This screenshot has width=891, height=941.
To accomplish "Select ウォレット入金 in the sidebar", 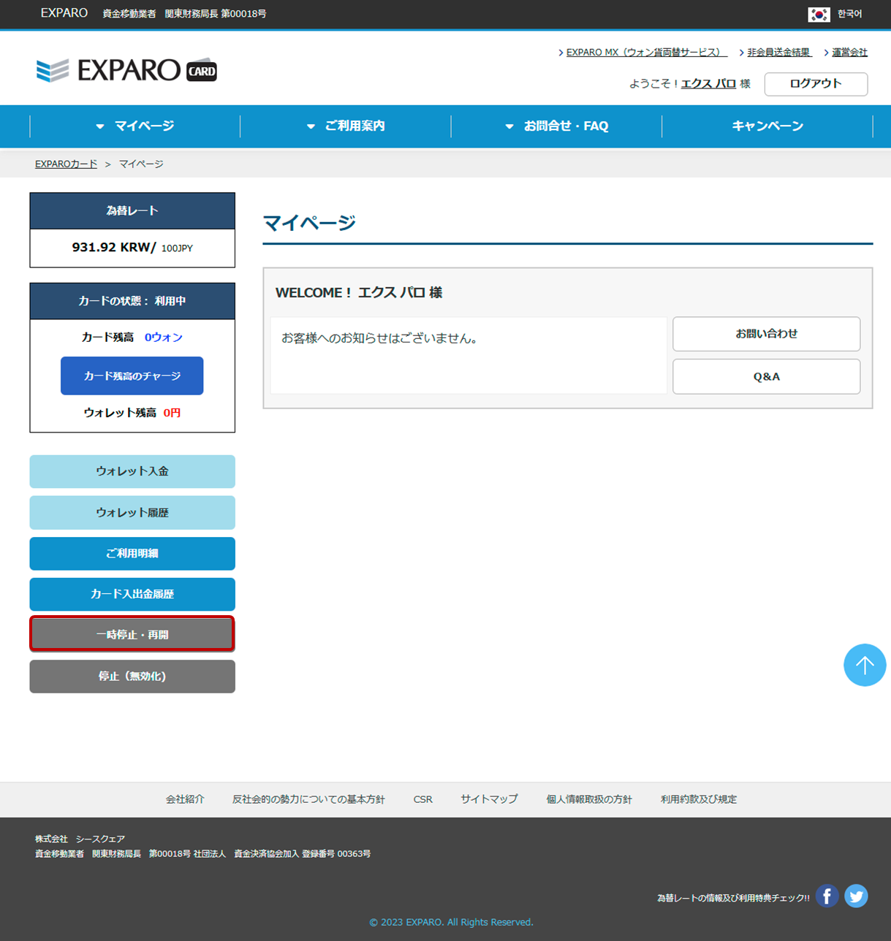I will (x=132, y=471).
